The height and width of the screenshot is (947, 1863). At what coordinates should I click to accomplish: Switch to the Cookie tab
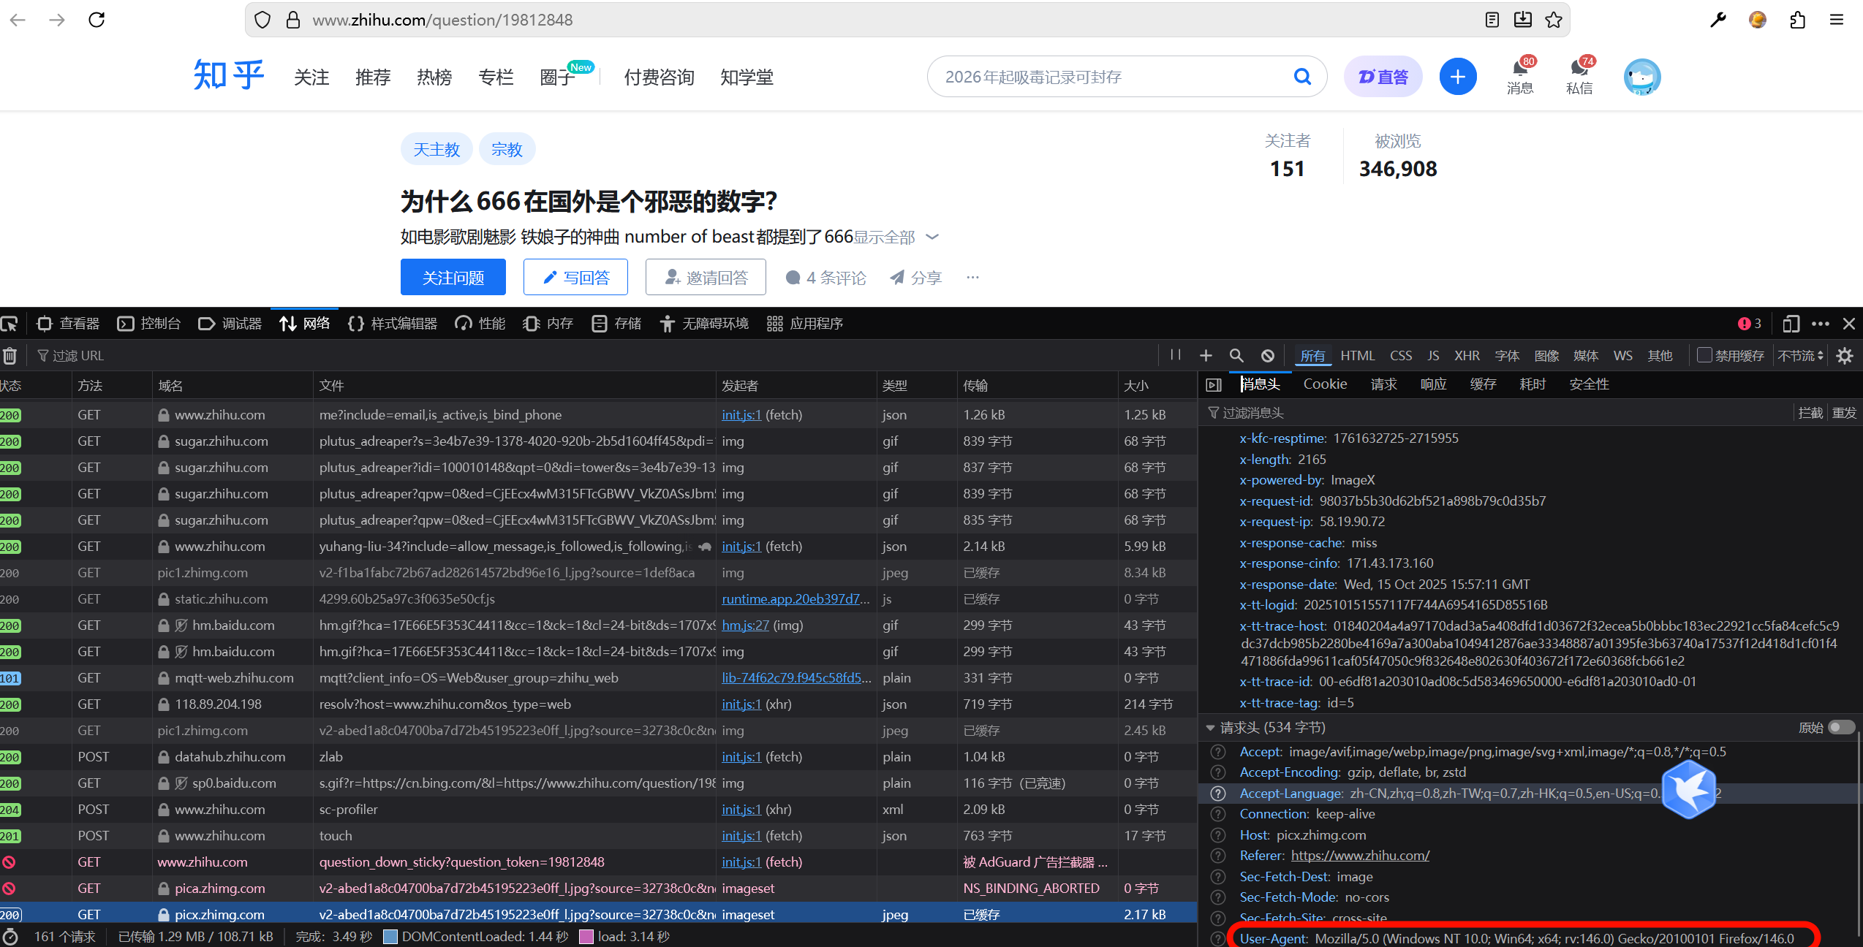coord(1325,384)
